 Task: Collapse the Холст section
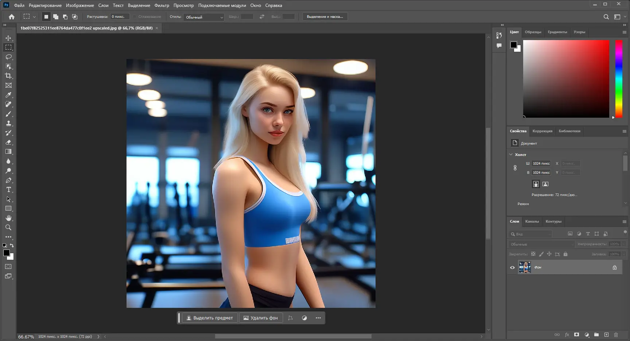(511, 154)
